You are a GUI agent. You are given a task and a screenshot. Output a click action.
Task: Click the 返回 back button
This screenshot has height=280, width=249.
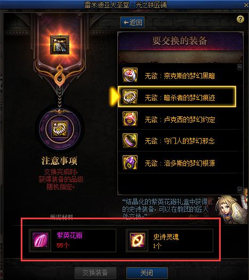[132, 22]
